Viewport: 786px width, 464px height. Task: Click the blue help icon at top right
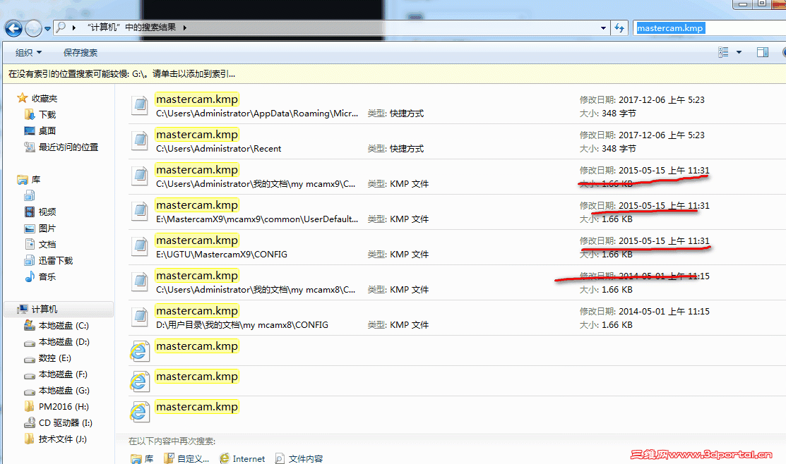782,51
